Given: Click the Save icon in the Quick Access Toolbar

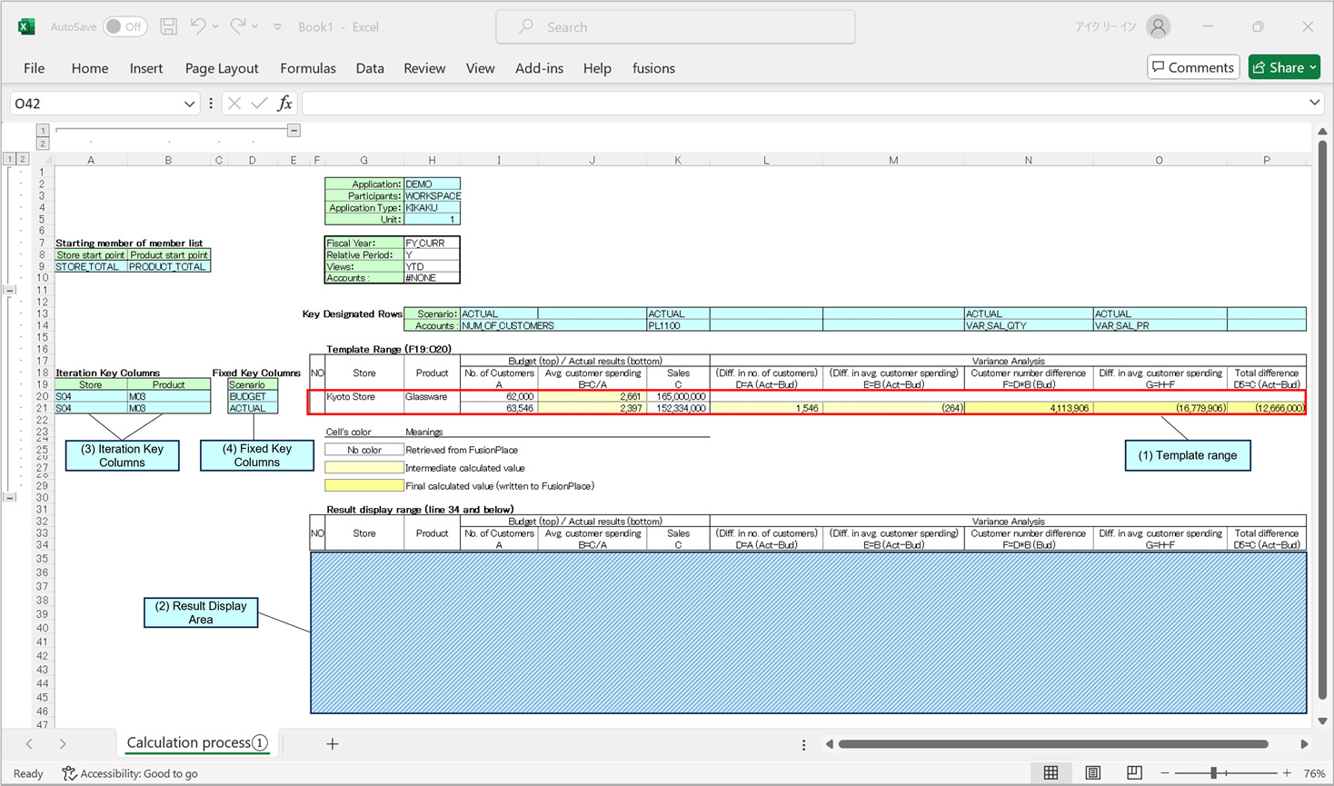Looking at the screenshot, I should pyautogui.click(x=168, y=26).
